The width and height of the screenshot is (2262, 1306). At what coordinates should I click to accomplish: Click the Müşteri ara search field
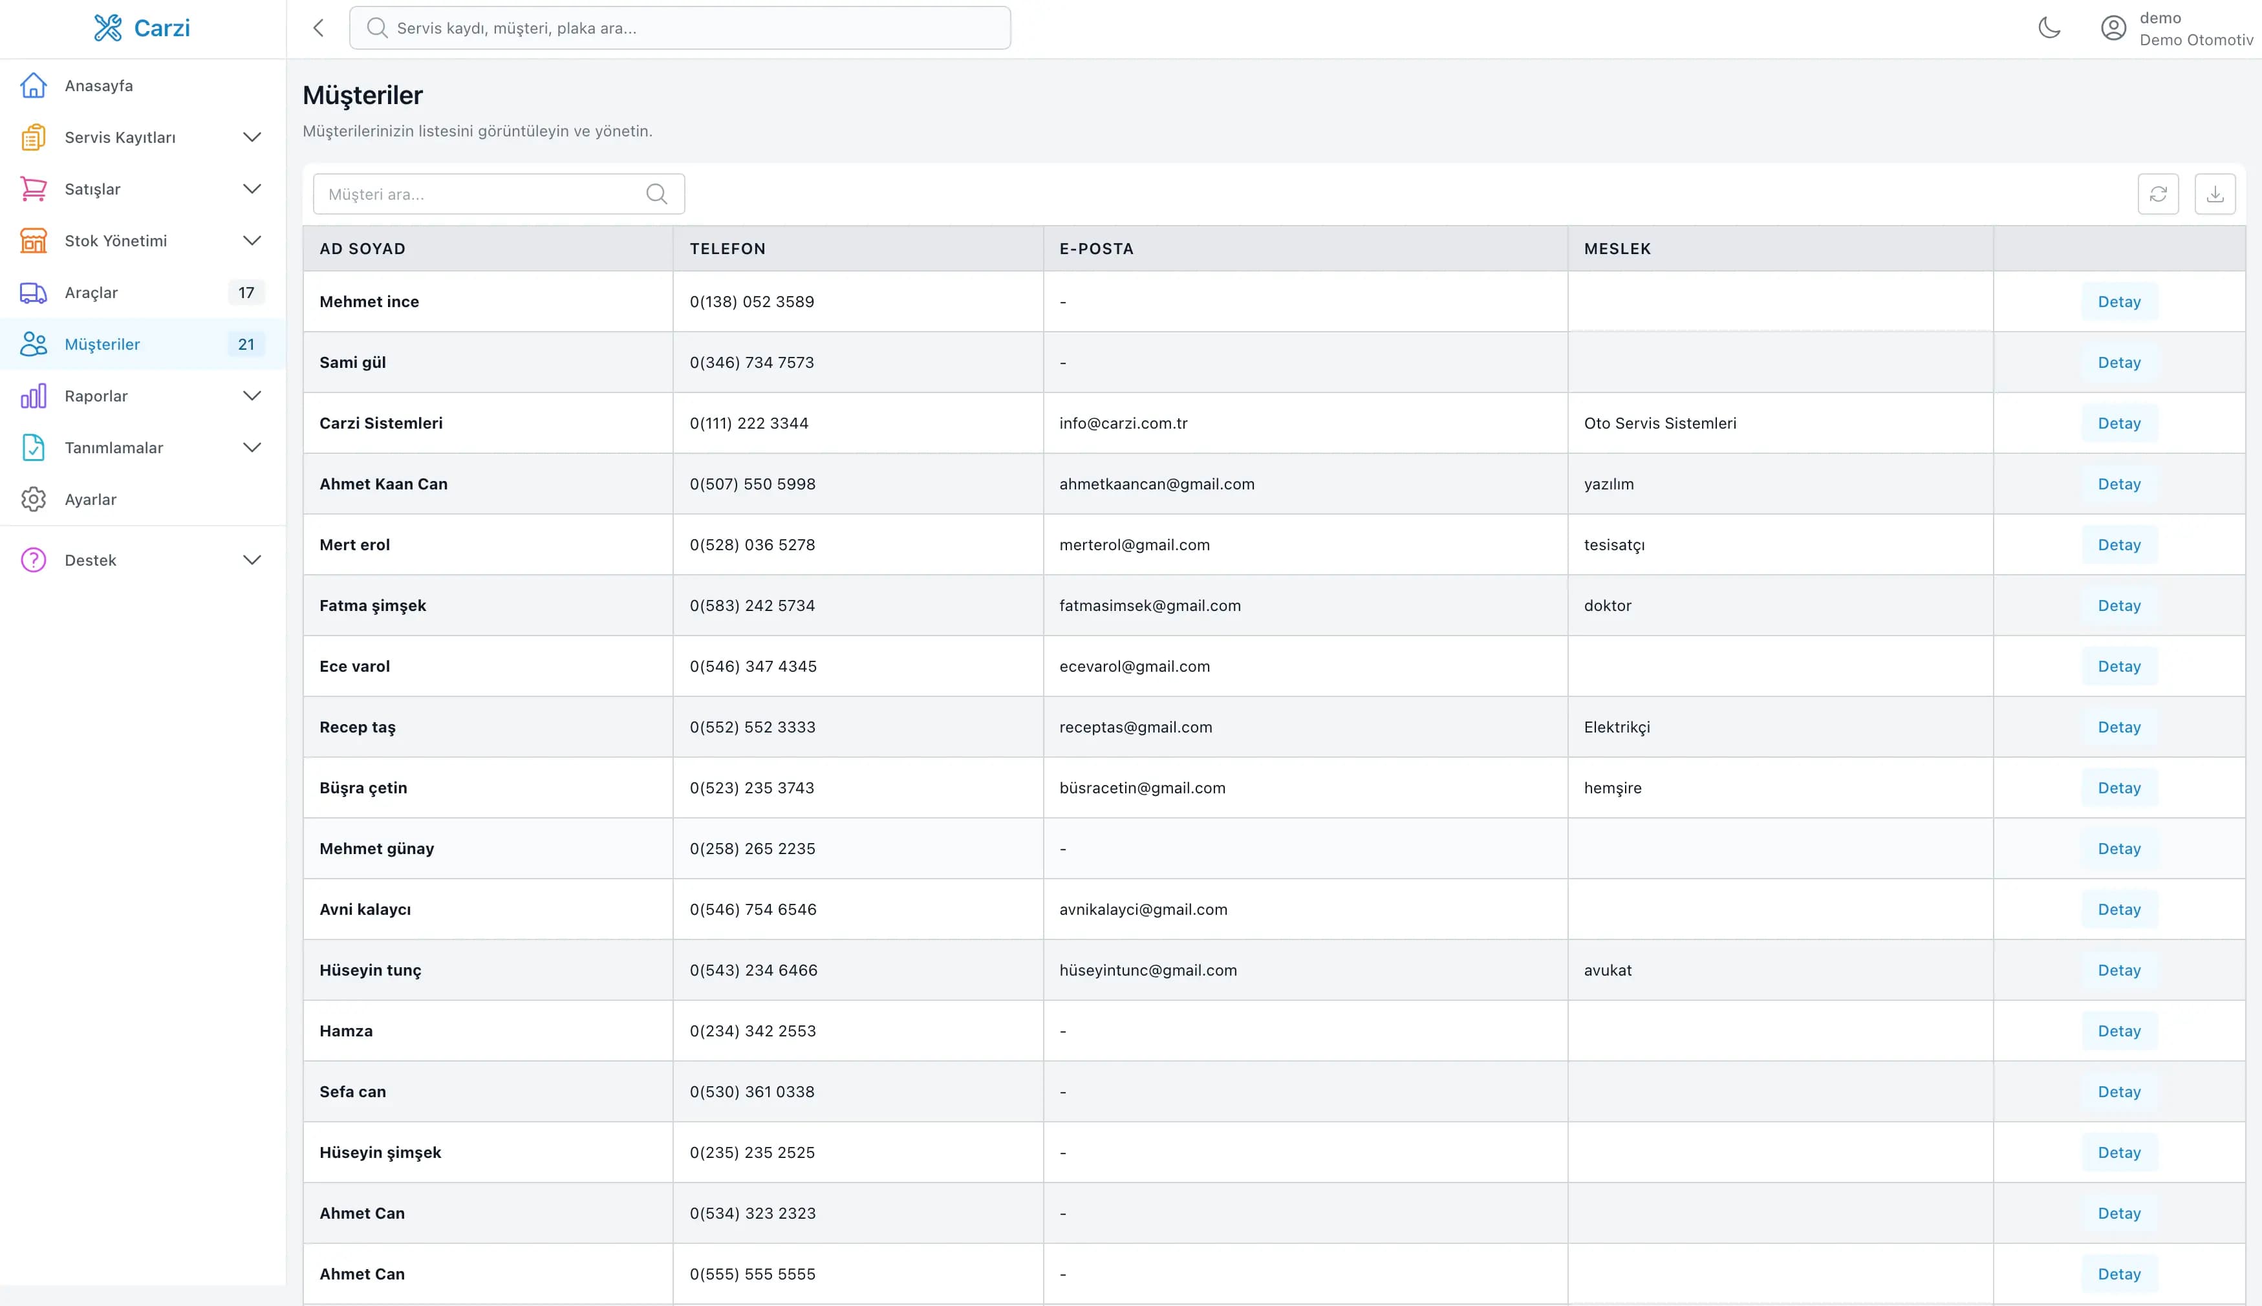499,194
